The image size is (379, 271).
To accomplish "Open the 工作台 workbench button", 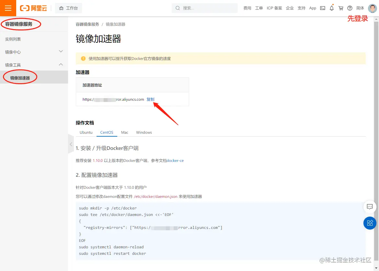I will pyautogui.click(x=68, y=8).
